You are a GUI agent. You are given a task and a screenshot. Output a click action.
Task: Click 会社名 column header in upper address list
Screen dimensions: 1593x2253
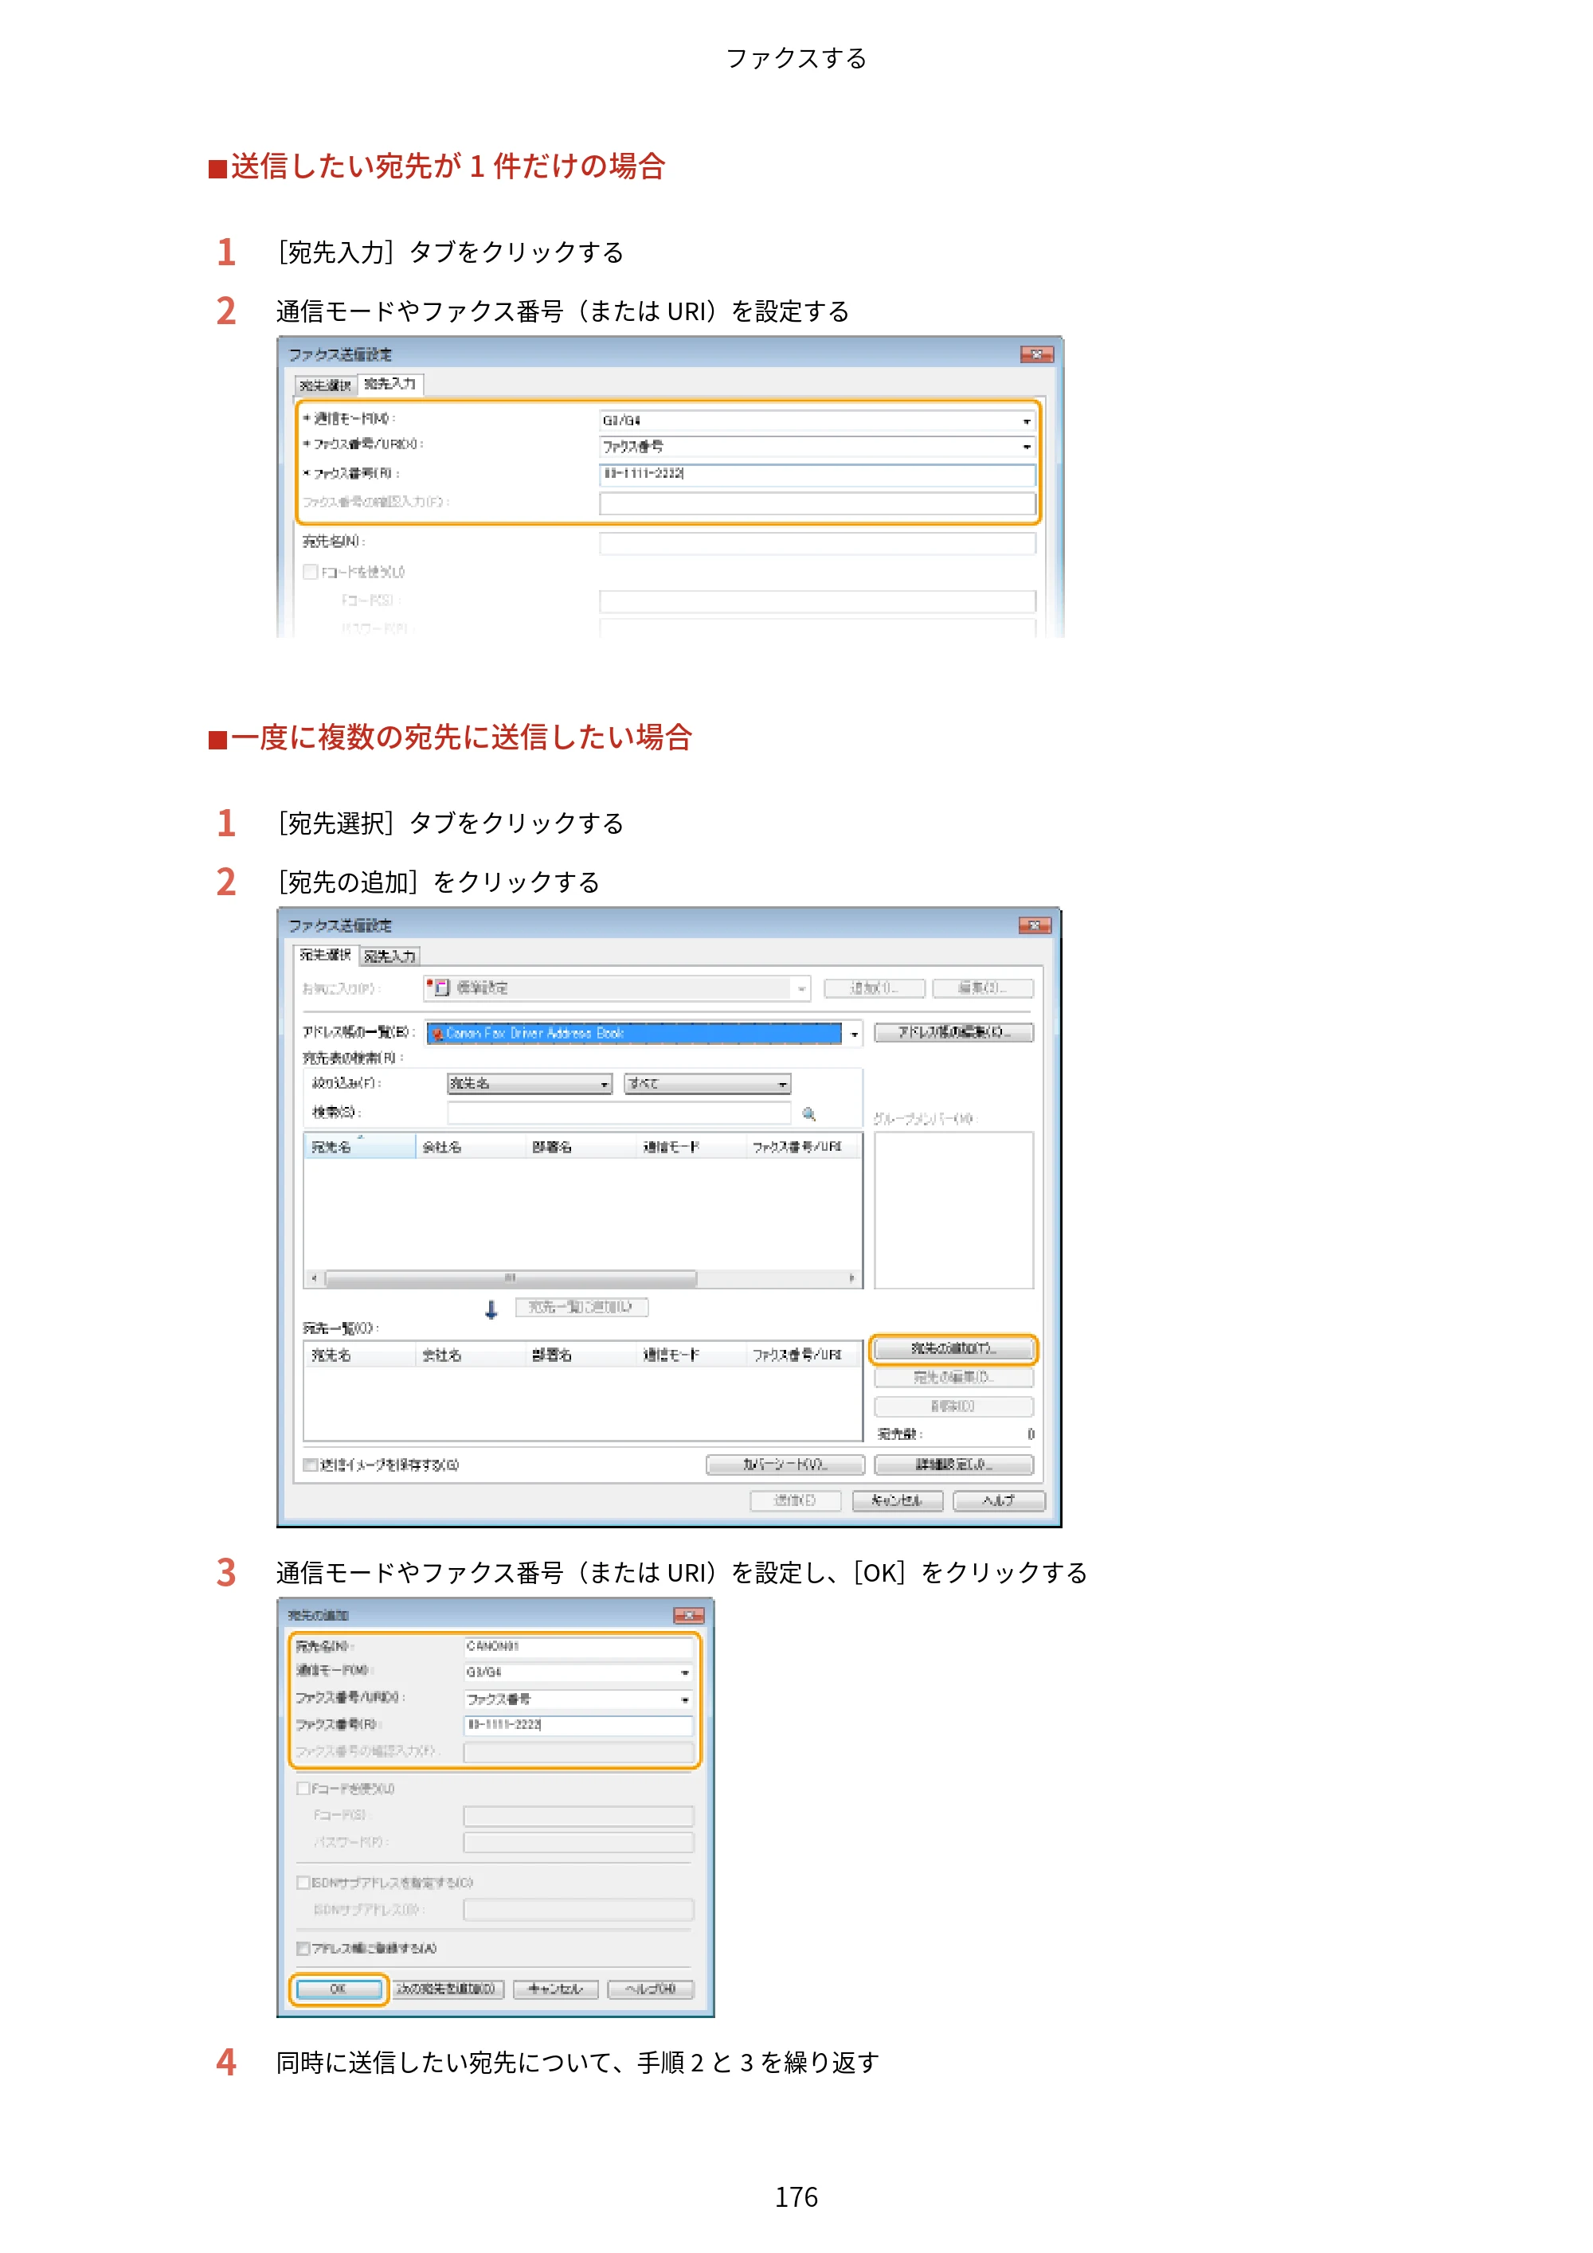470,1147
